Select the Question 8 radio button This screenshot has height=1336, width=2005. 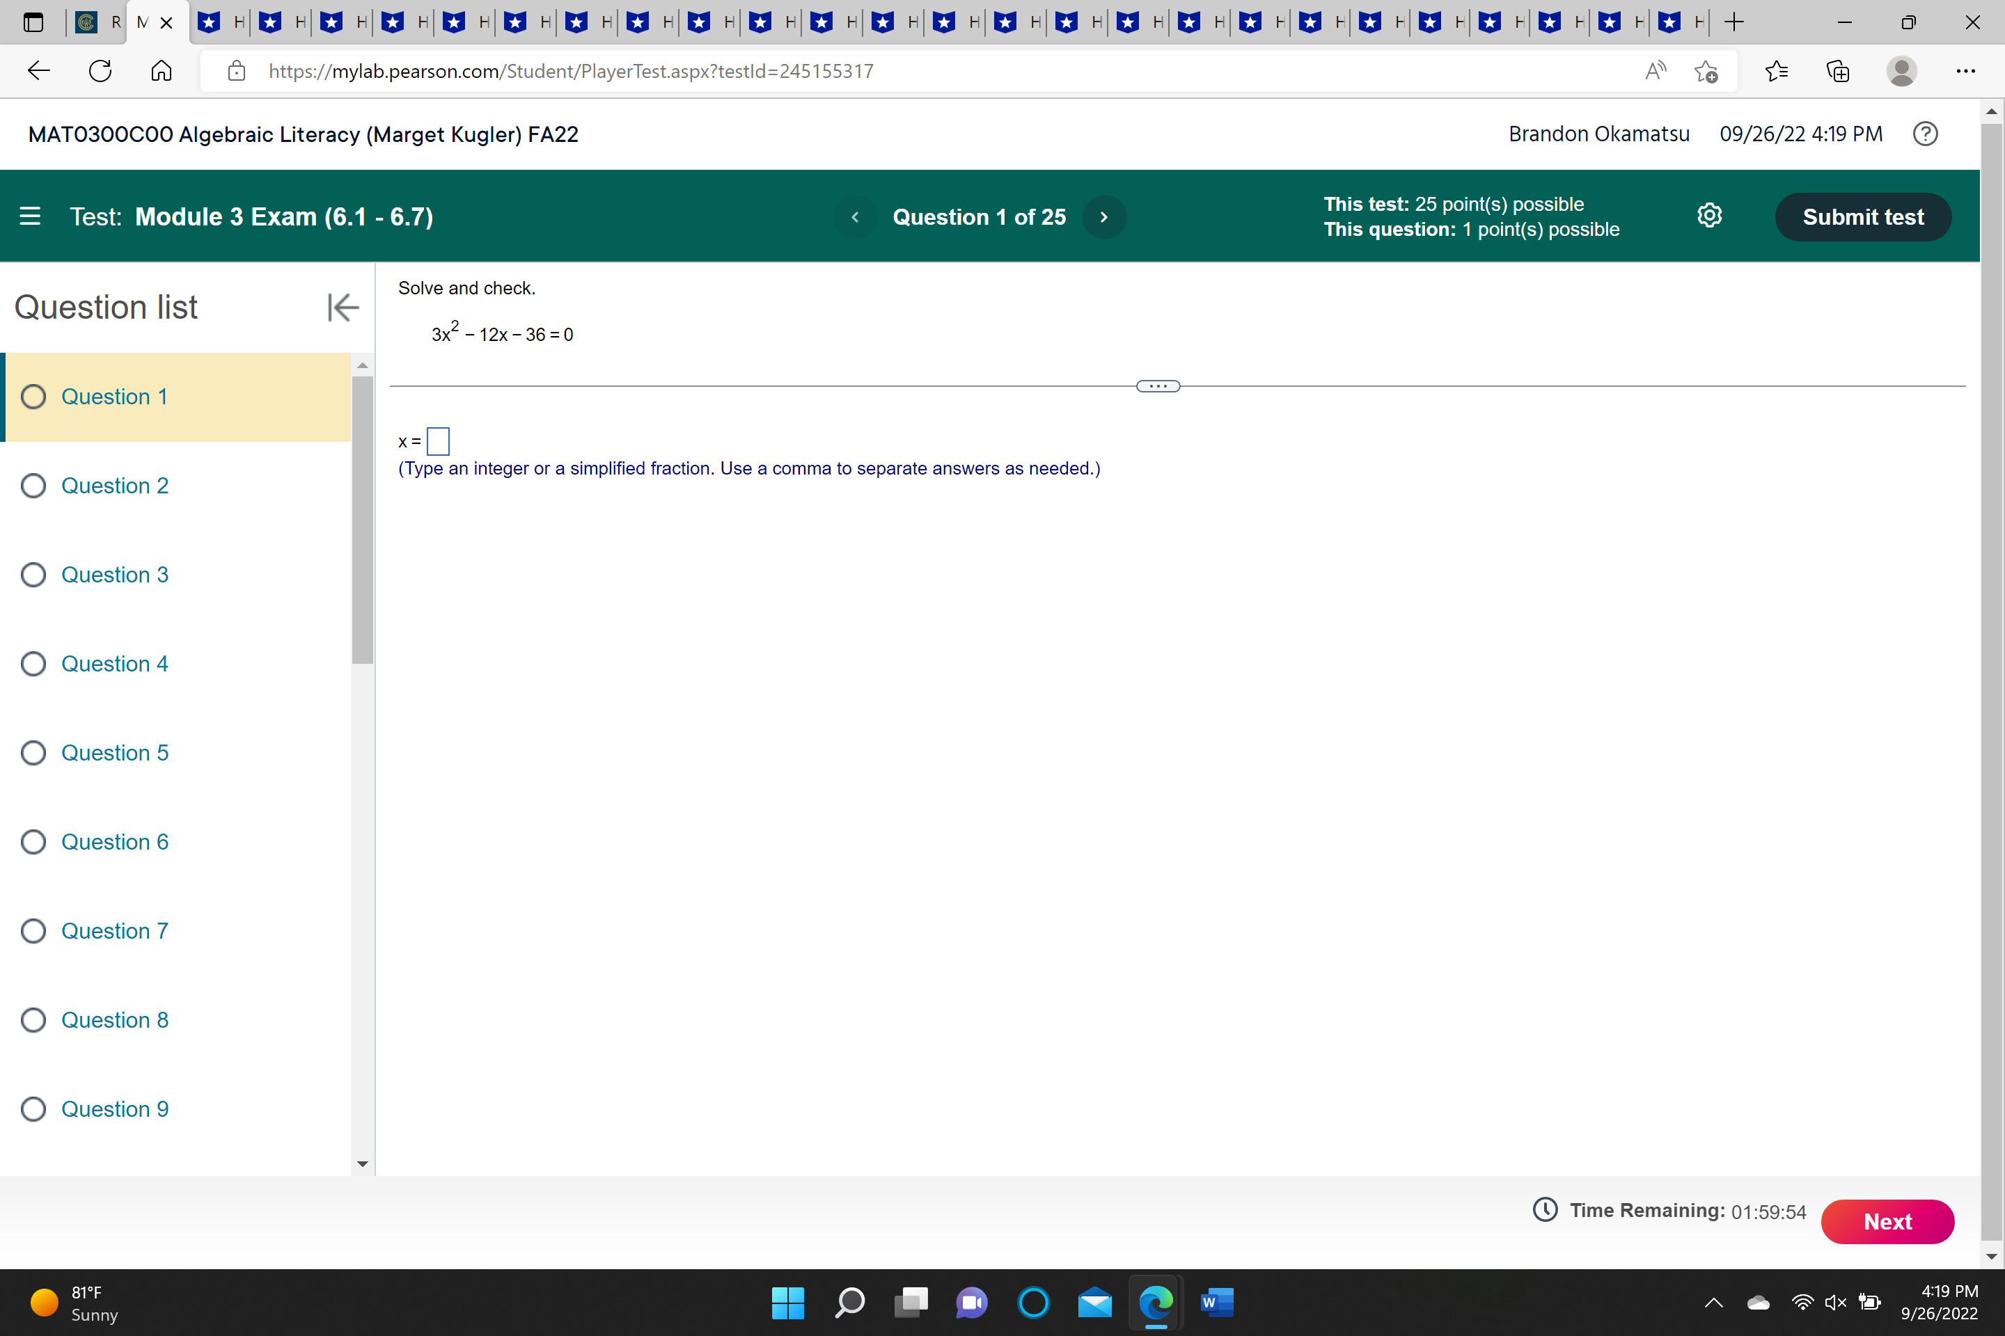pyautogui.click(x=34, y=1020)
